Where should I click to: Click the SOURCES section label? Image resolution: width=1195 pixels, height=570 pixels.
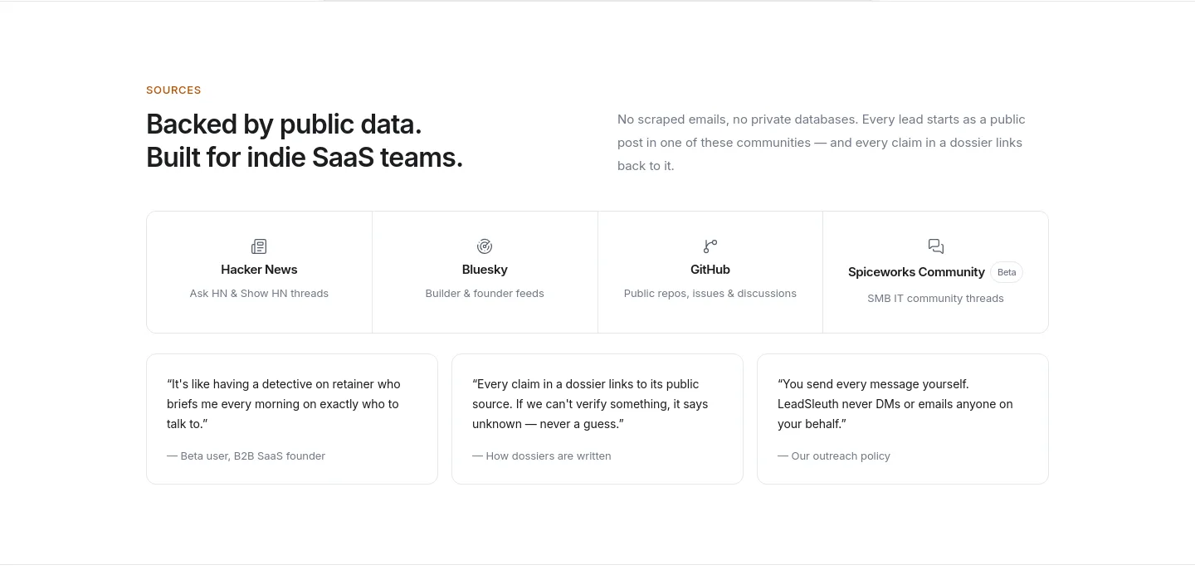(x=173, y=90)
